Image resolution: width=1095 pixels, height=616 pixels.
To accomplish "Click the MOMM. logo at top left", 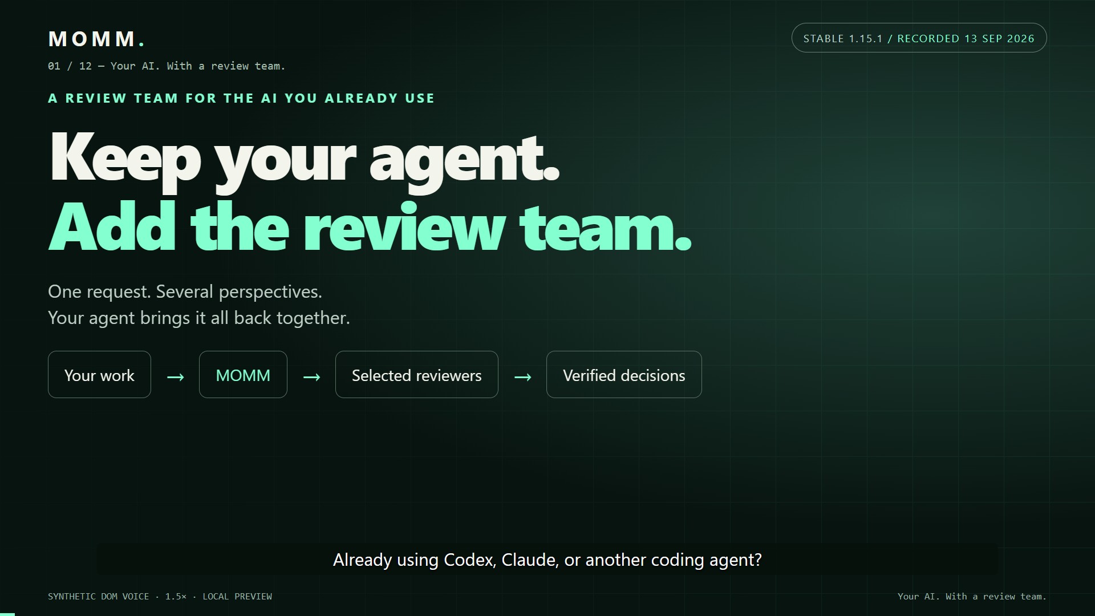I will [97, 39].
